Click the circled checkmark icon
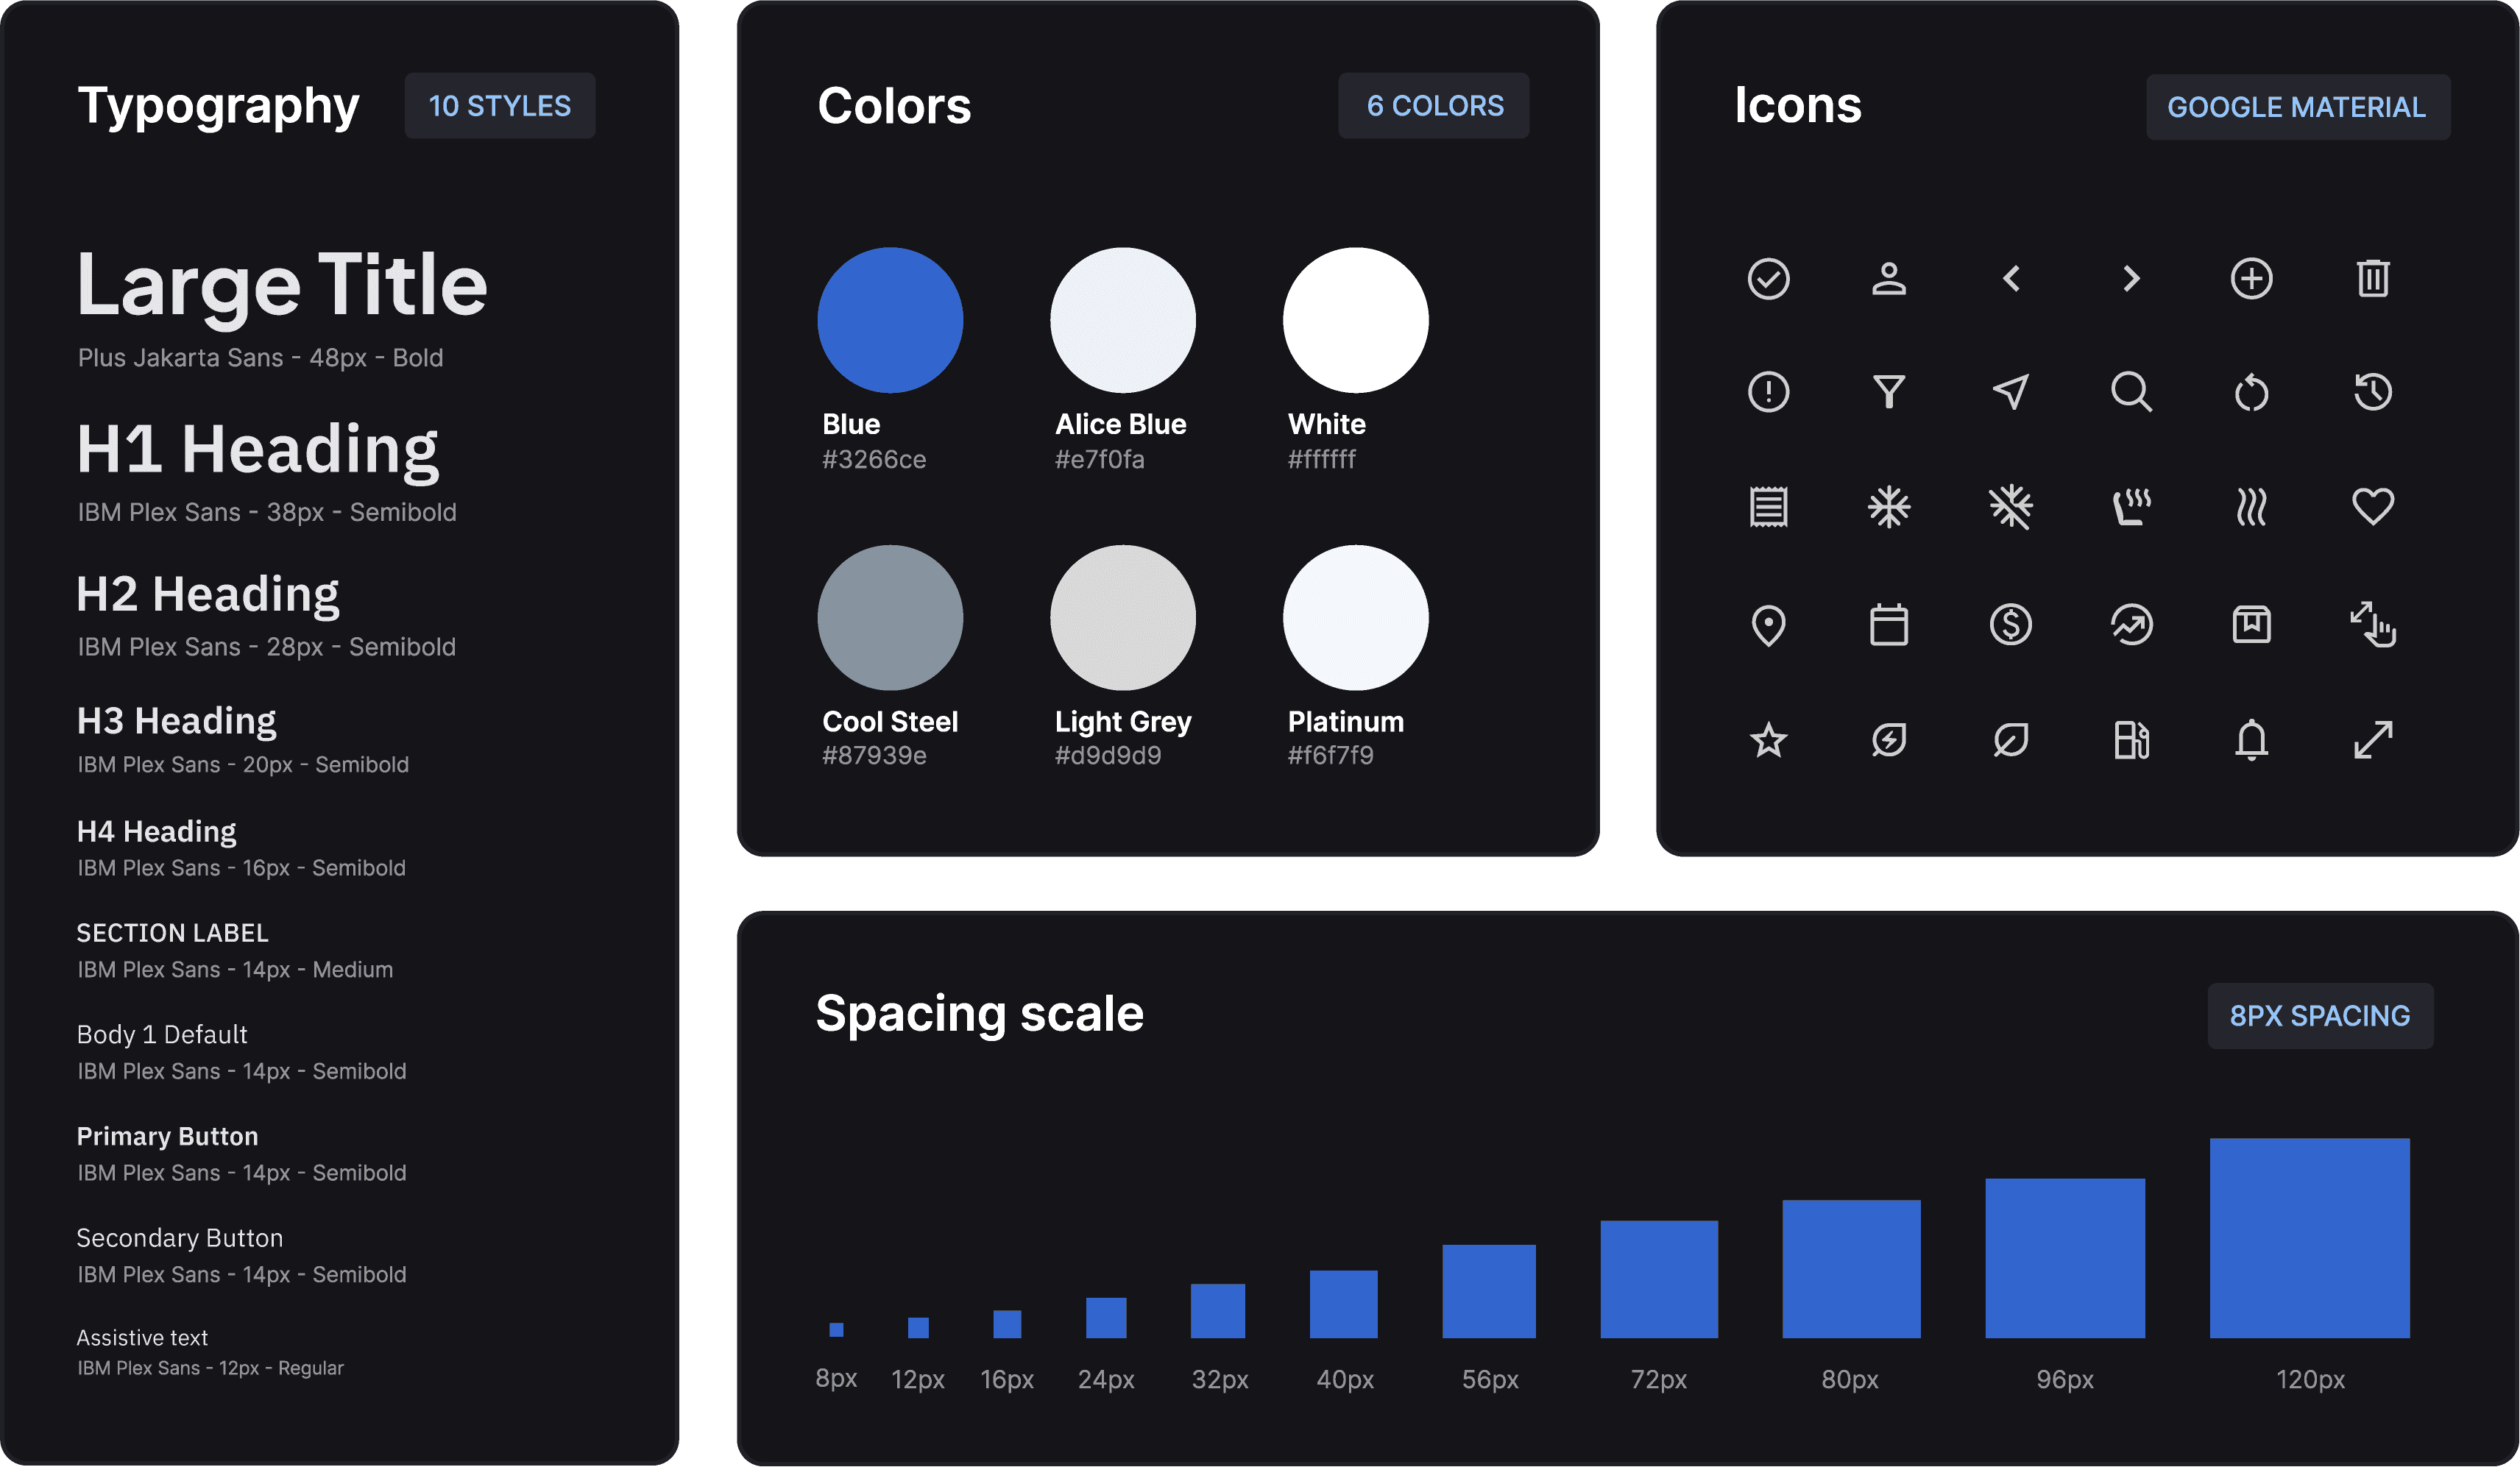2520x1467 pixels. [1768, 279]
